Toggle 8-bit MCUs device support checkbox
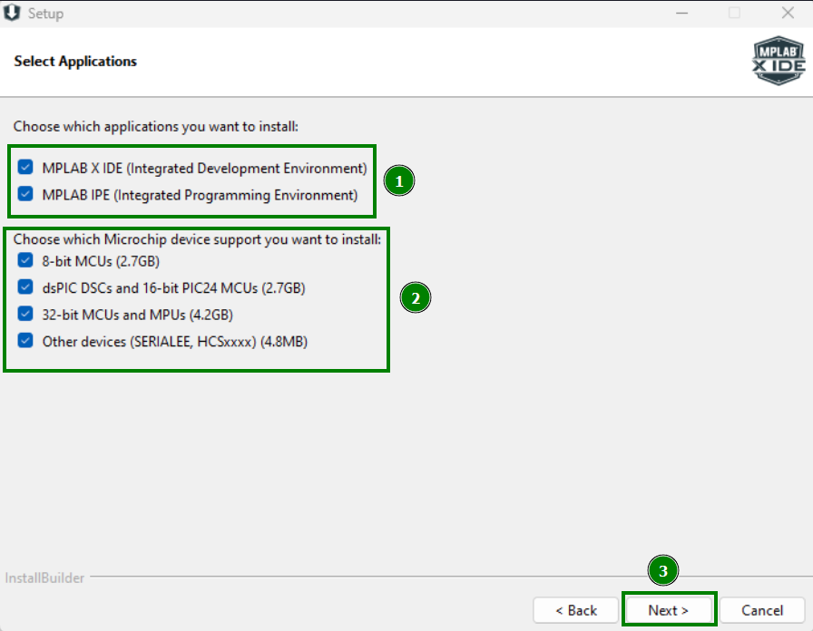Image resolution: width=813 pixels, height=631 pixels. coord(25,260)
